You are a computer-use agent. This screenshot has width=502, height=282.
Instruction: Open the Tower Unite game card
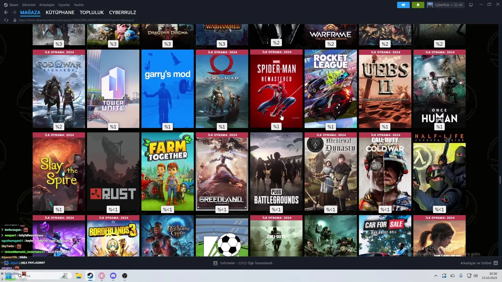coord(113,89)
